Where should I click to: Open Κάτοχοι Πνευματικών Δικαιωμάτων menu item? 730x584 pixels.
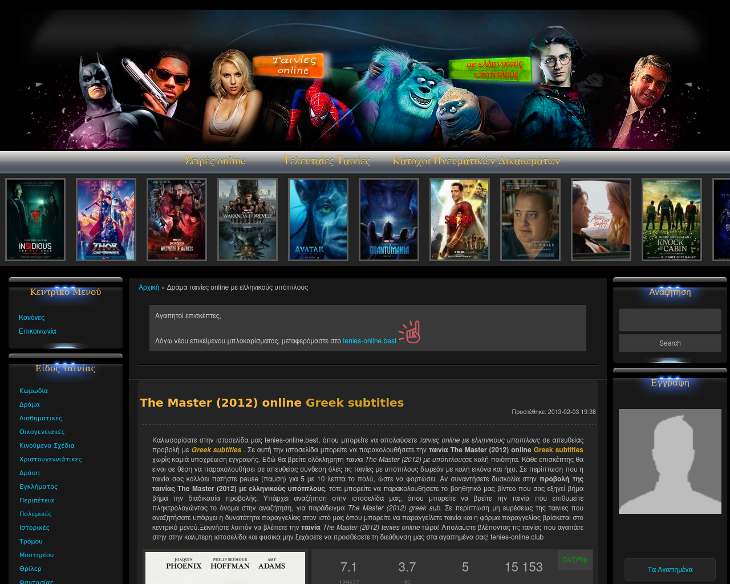(476, 161)
